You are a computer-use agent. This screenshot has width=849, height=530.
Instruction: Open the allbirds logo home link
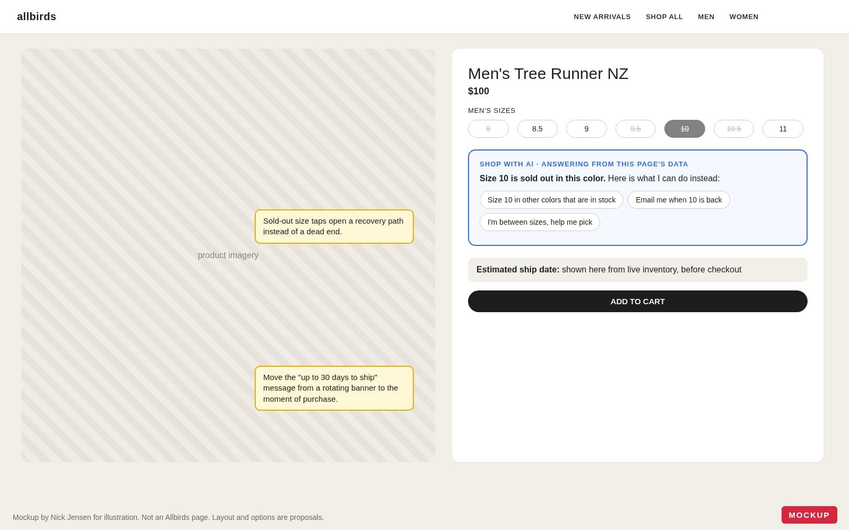(37, 16)
